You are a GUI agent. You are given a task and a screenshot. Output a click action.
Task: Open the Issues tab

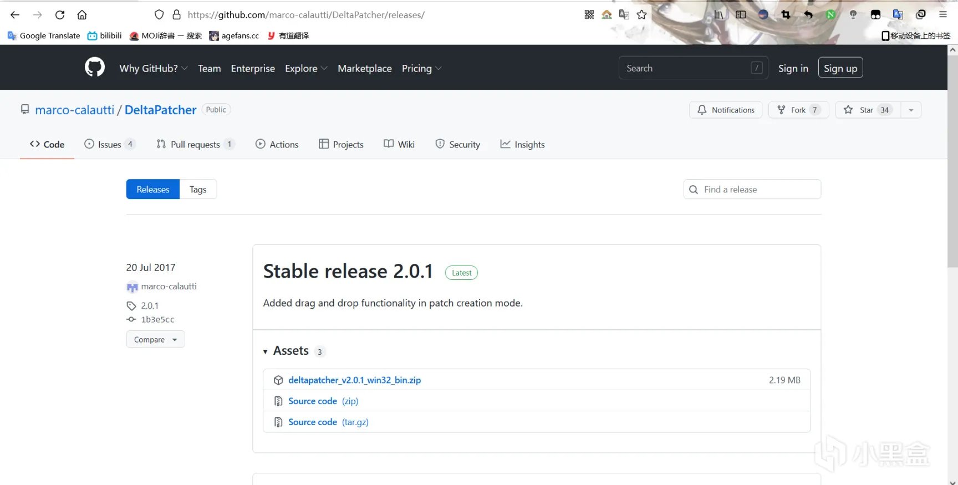[109, 145]
